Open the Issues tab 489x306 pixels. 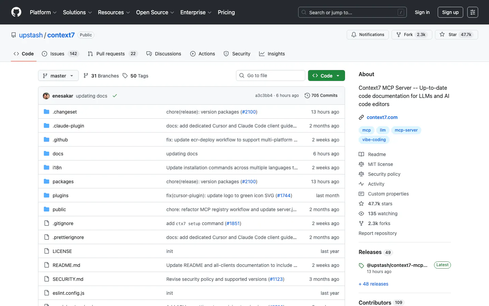pyautogui.click(x=60, y=54)
